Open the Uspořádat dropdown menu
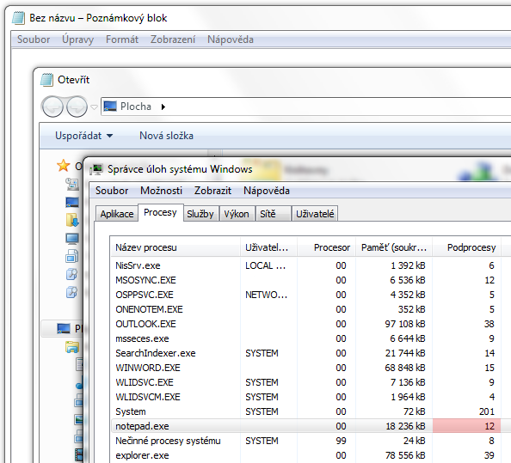This screenshot has width=511, height=463. (x=83, y=136)
